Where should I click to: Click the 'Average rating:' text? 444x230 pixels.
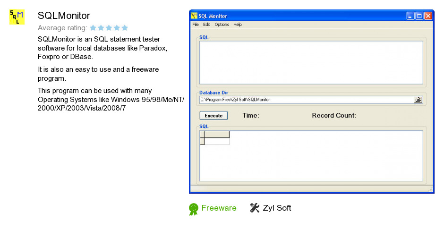[62, 28]
